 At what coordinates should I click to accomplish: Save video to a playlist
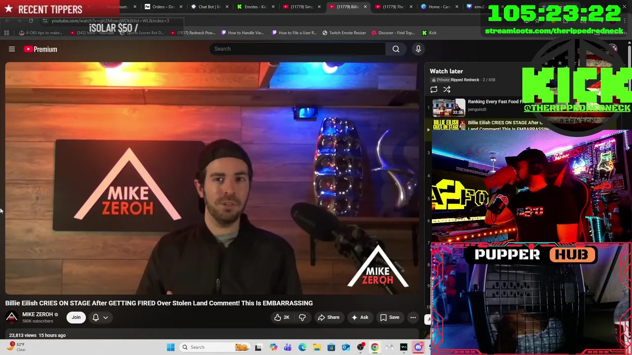point(389,318)
